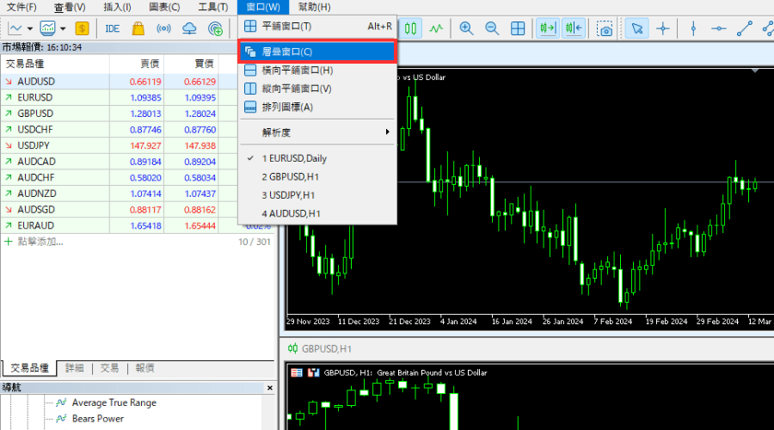Take a chart screenshot with camera icon
Viewport: 774px width, 430px height.
tap(605, 28)
